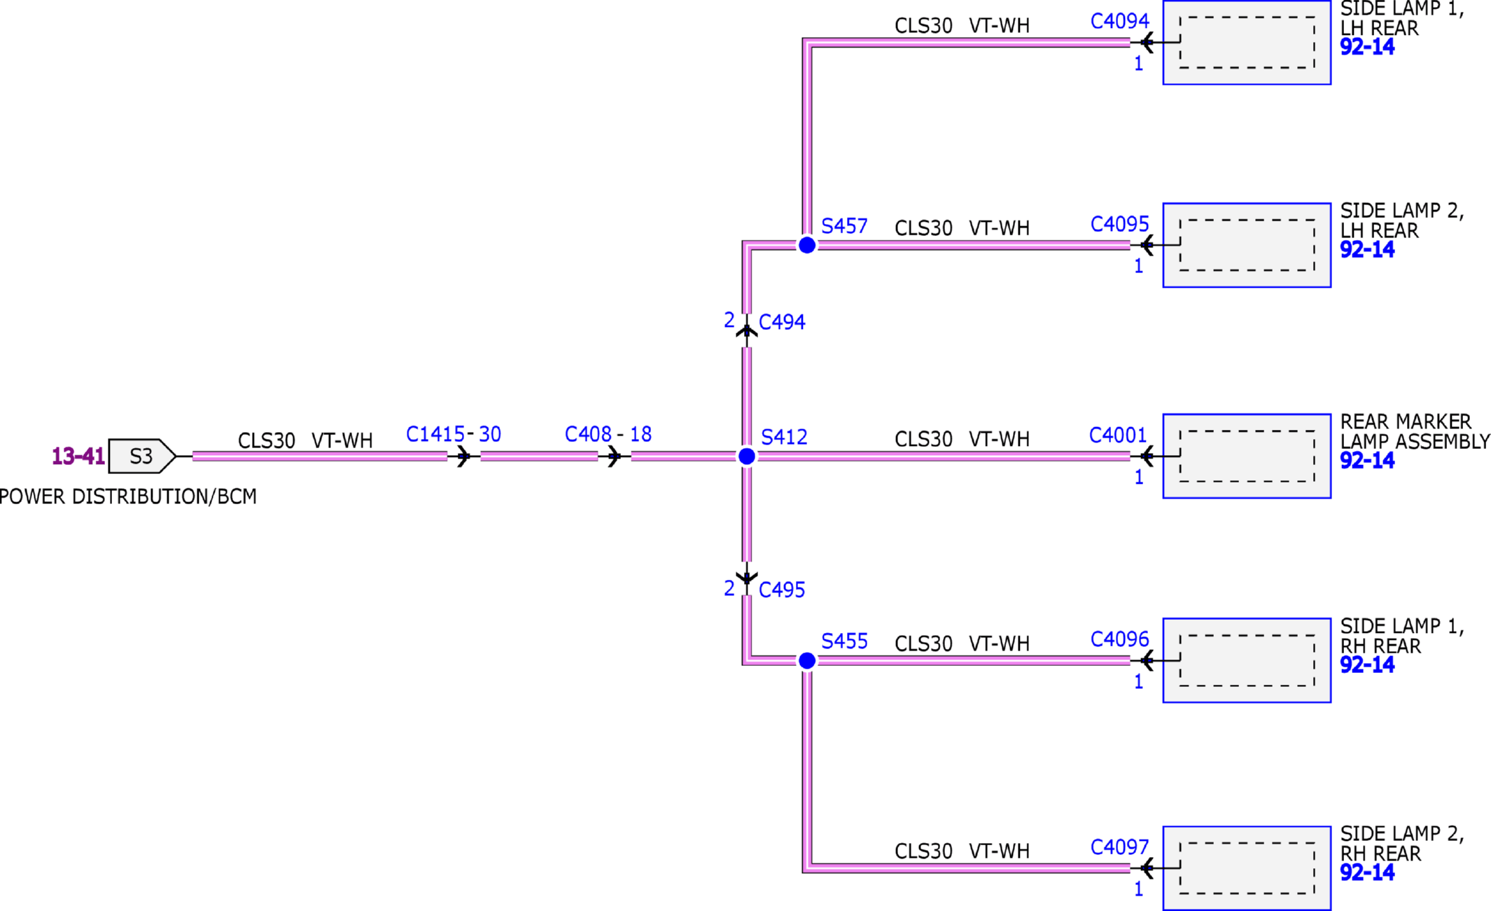Open 92-14 link for Side Lamp 1, LH Rear

pyautogui.click(x=1367, y=47)
